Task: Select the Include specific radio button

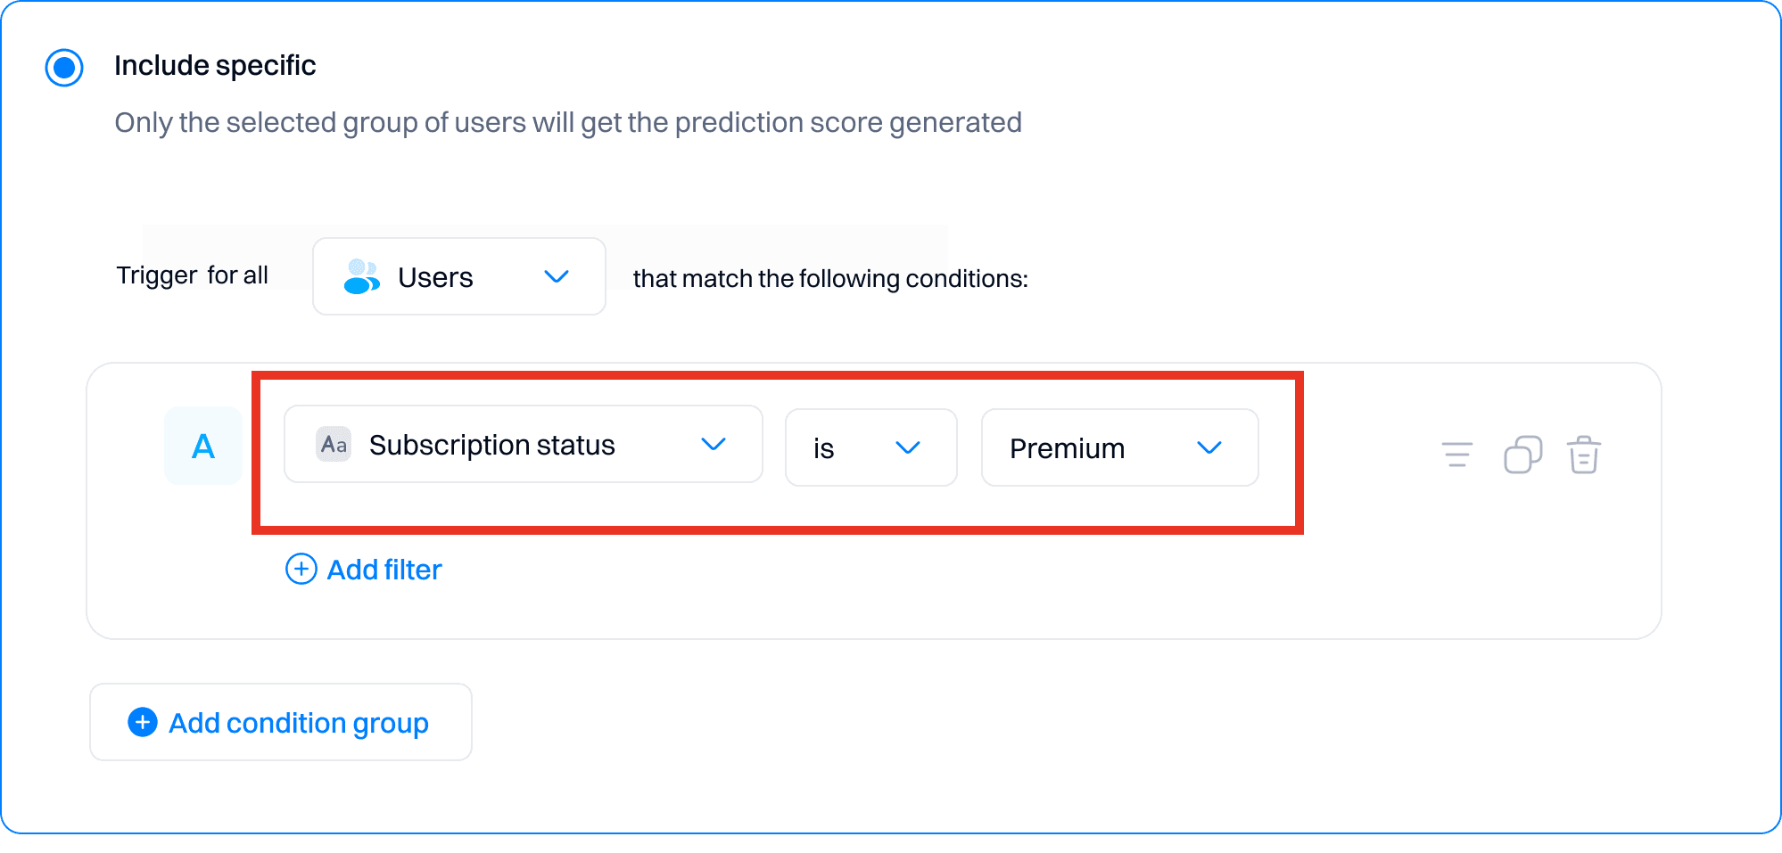Action: pyautogui.click(x=63, y=65)
